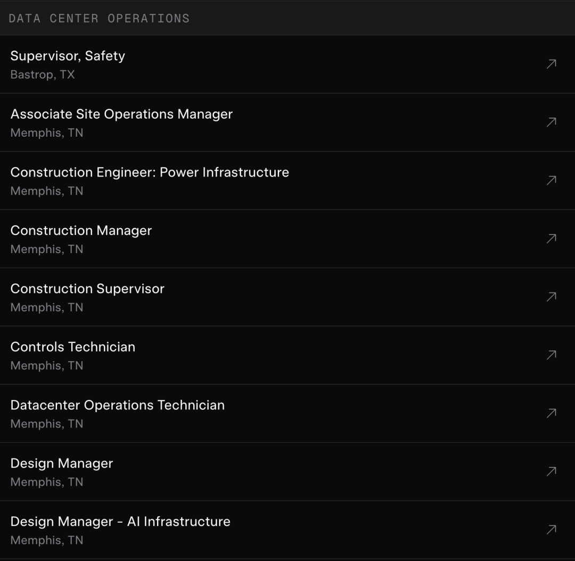575x561 pixels.
Task: Click arrow icon beside Associate Site Operations Manager
Action: [x=551, y=122]
